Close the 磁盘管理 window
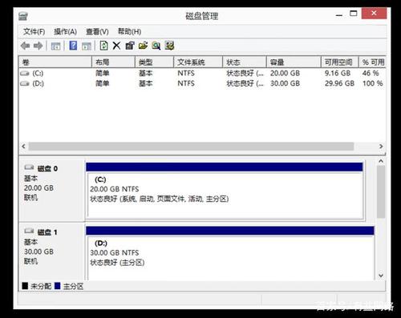 (x=374, y=14)
